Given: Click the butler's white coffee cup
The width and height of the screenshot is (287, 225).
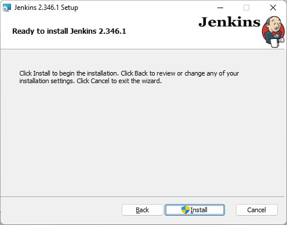Looking at the screenshot, I should 274,43.
